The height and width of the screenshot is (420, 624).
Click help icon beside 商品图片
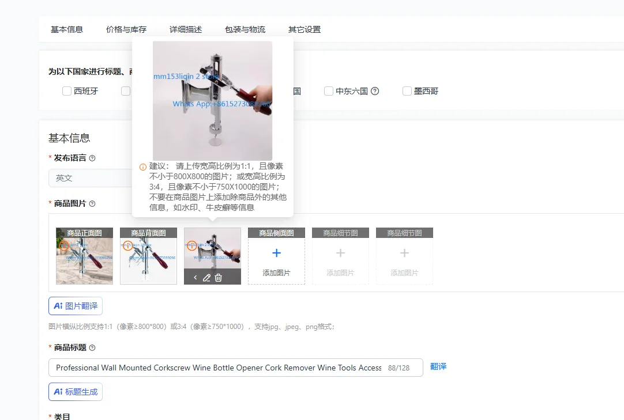92,203
